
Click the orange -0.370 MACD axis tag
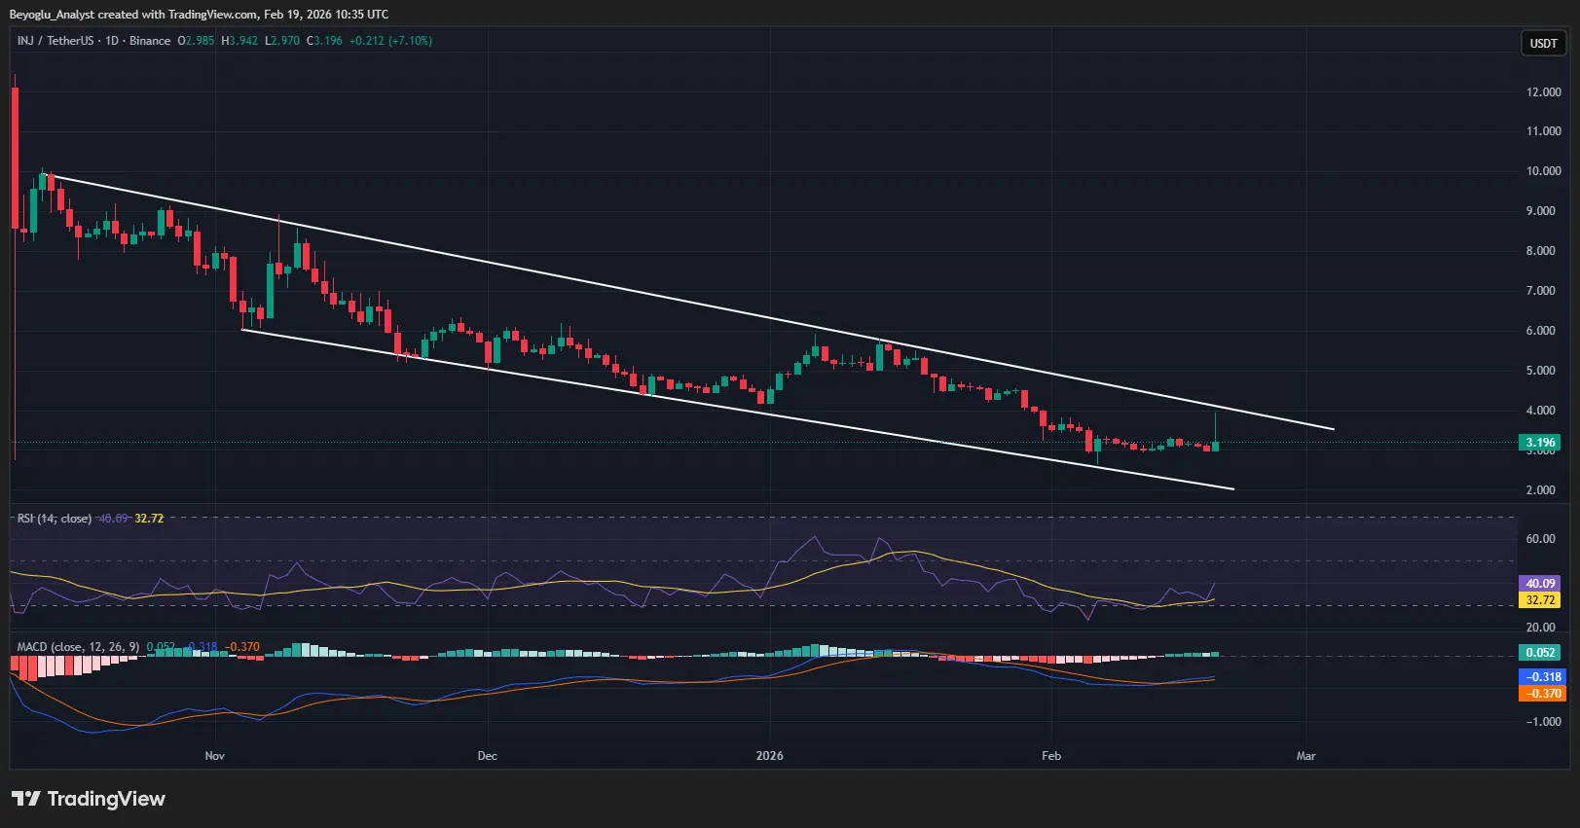click(1540, 694)
